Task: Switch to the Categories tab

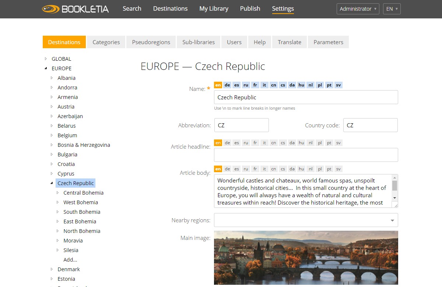Action: (x=106, y=42)
